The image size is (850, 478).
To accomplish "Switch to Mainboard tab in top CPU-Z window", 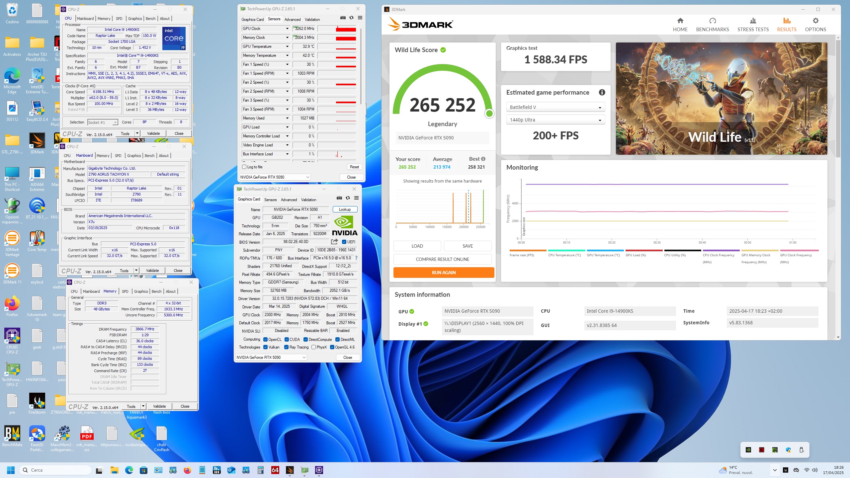I will tap(85, 19).
